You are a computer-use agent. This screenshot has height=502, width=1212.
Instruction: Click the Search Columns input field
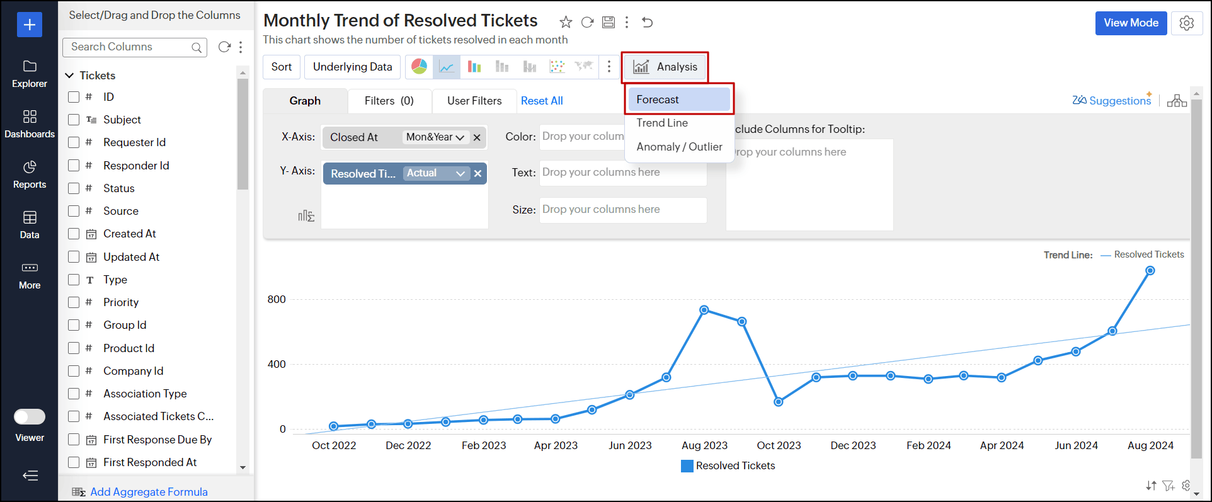click(x=129, y=47)
